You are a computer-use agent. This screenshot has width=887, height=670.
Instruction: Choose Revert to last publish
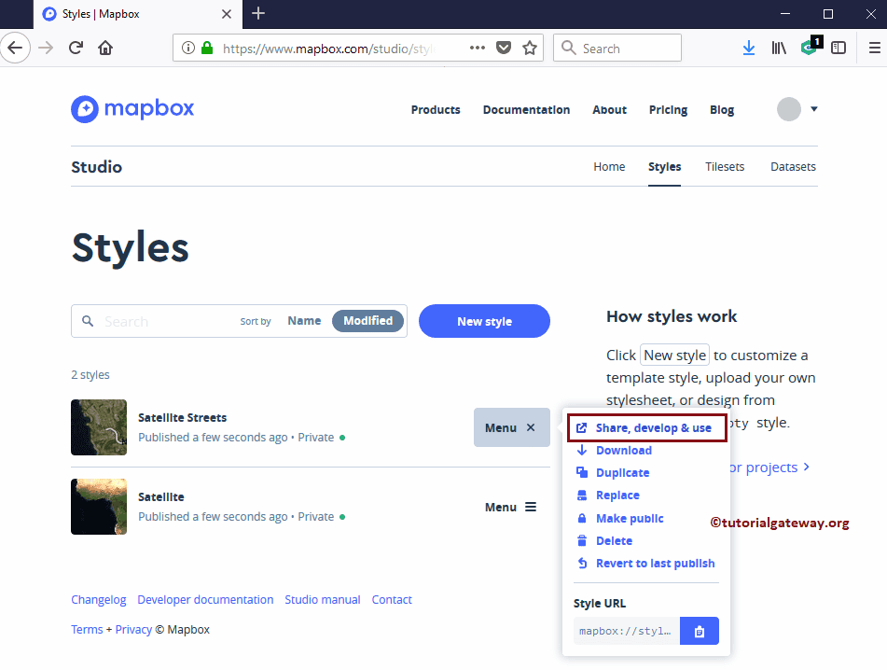pyautogui.click(x=644, y=564)
